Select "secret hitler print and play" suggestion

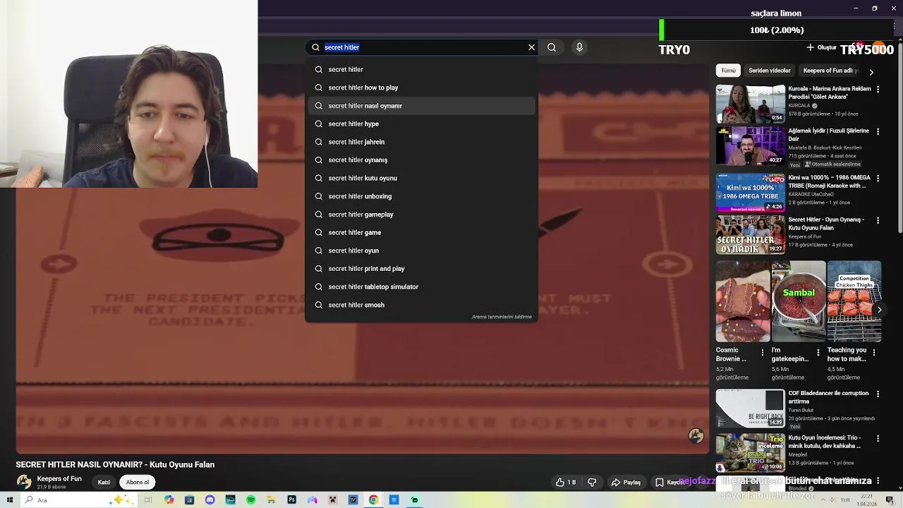[421, 269]
